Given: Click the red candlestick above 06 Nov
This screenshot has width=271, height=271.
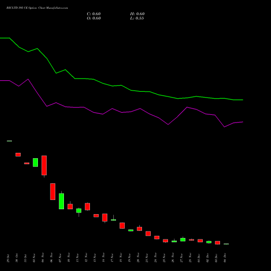Looking at the screenshot, I should [53, 191].
